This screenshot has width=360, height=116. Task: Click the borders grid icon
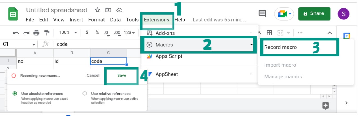(269, 33)
